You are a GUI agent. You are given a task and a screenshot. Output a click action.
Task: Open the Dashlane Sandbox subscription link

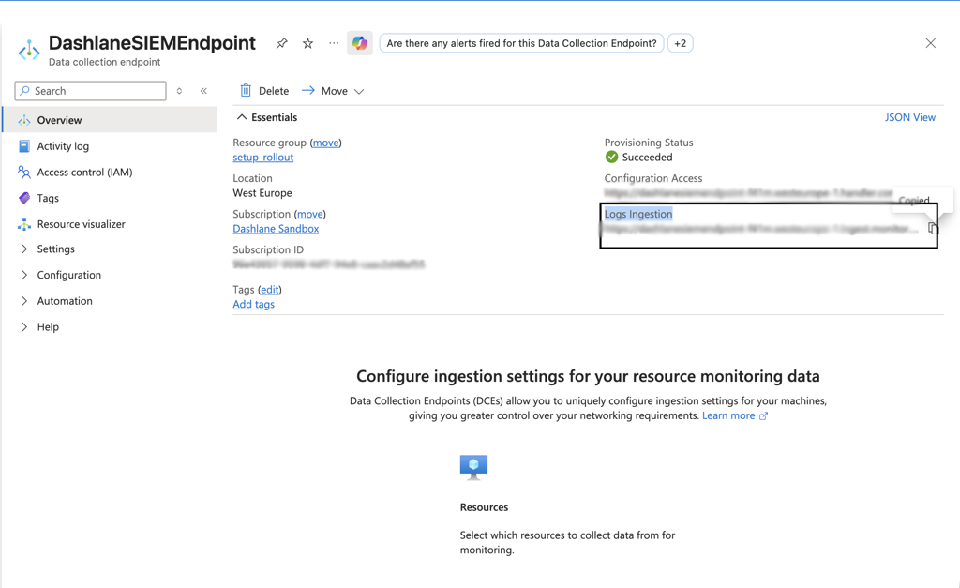click(x=276, y=229)
